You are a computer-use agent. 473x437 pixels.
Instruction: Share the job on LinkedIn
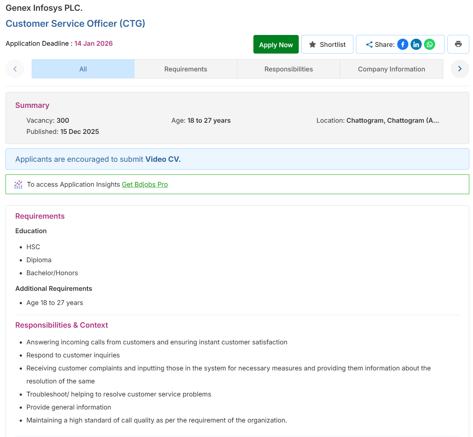click(416, 44)
